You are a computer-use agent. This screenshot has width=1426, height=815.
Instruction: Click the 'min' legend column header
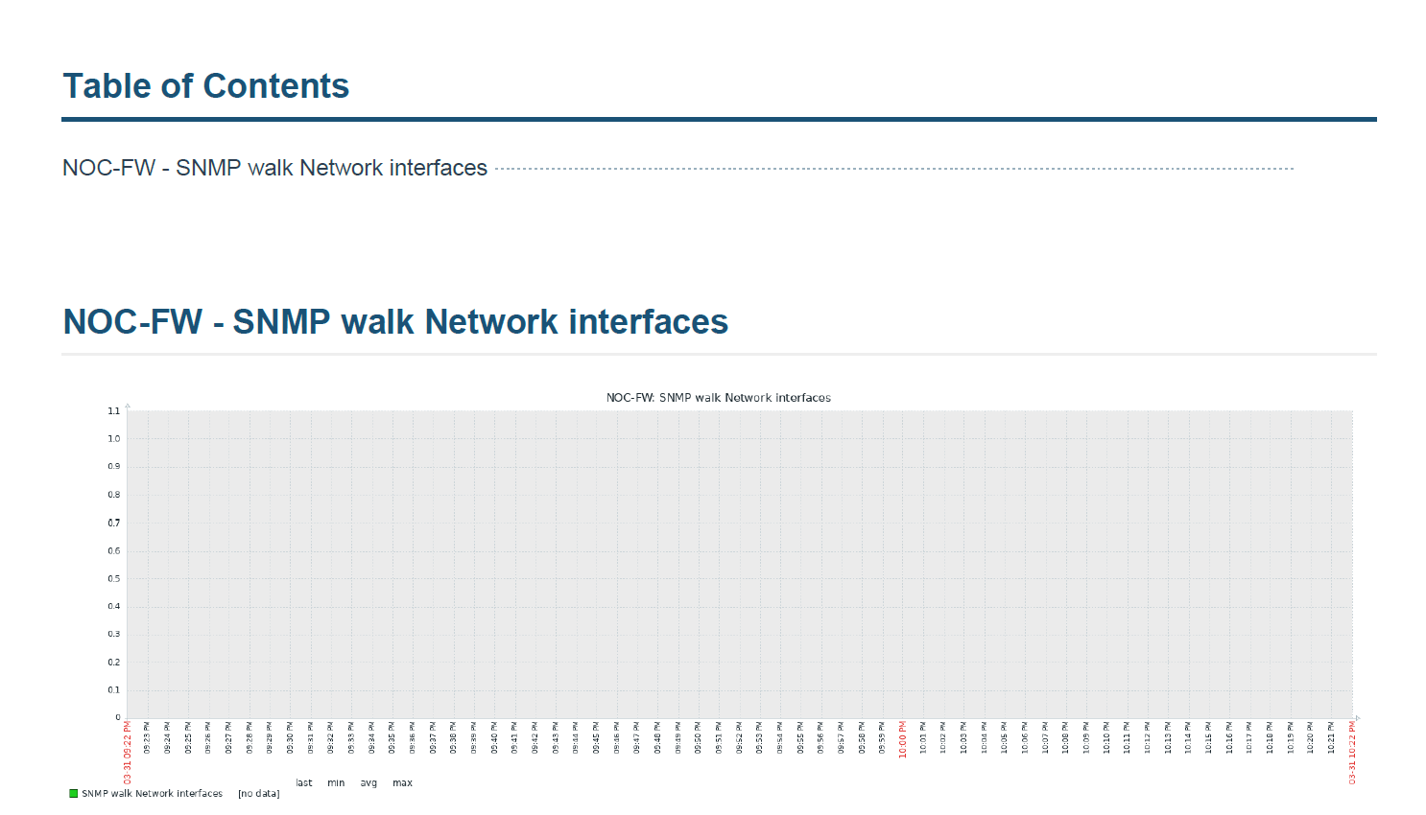(x=336, y=783)
